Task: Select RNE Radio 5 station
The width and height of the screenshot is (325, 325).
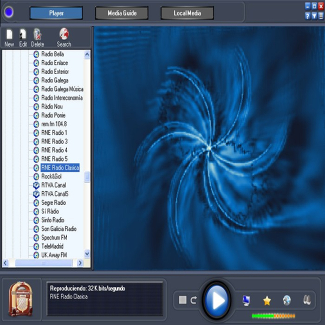Action: coord(54,159)
